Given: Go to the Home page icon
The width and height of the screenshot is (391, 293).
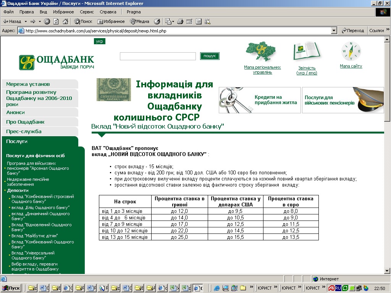Looking at the screenshot, I should point(65,21).
